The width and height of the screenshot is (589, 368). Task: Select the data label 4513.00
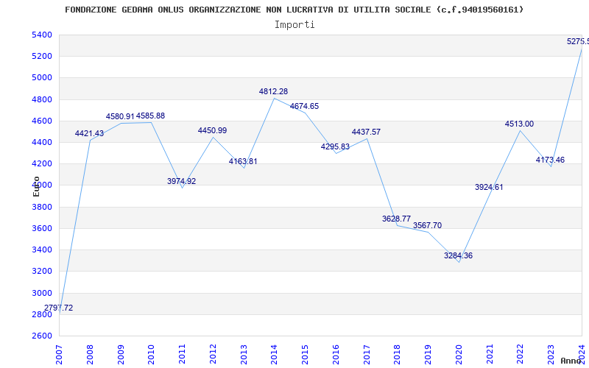[519, 124]
